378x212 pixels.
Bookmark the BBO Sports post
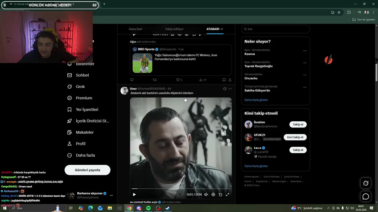point(224,80)
